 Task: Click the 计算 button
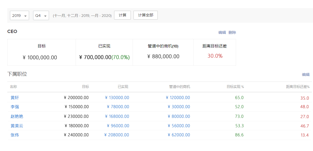[122, 15]
